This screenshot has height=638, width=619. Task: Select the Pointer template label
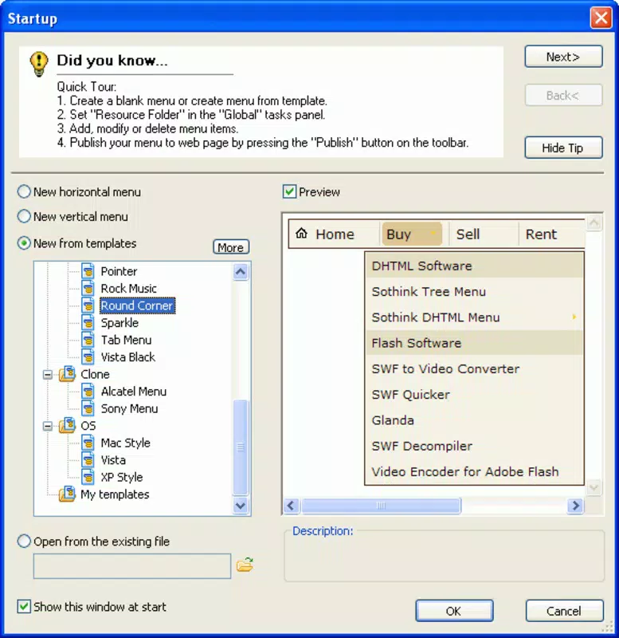[x=119, y=271]
